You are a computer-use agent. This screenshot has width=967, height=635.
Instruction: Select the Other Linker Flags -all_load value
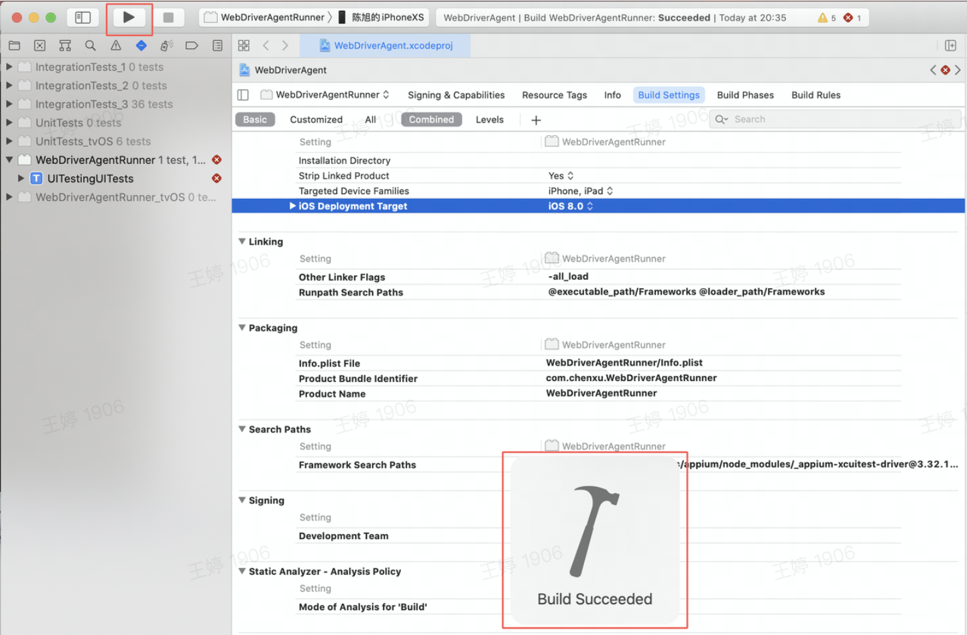(x=568, y=277)
